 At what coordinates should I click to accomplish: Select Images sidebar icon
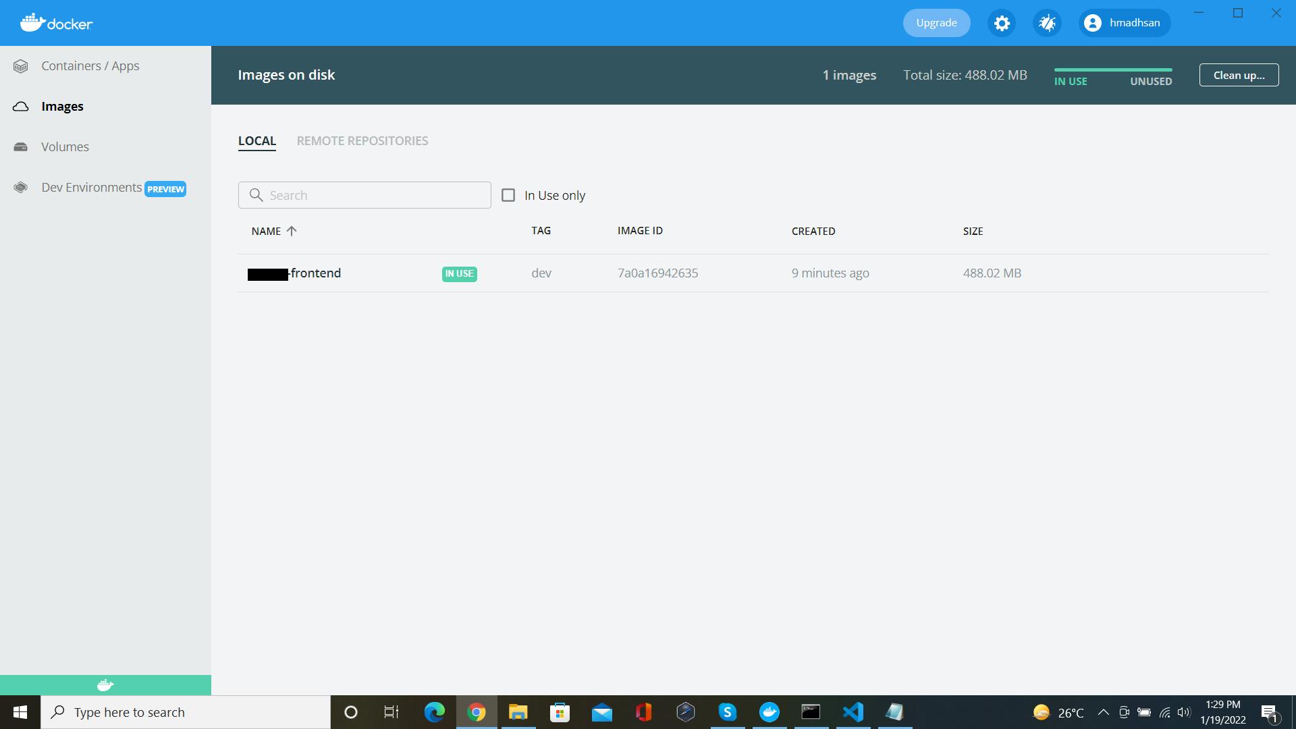point(20,106)
